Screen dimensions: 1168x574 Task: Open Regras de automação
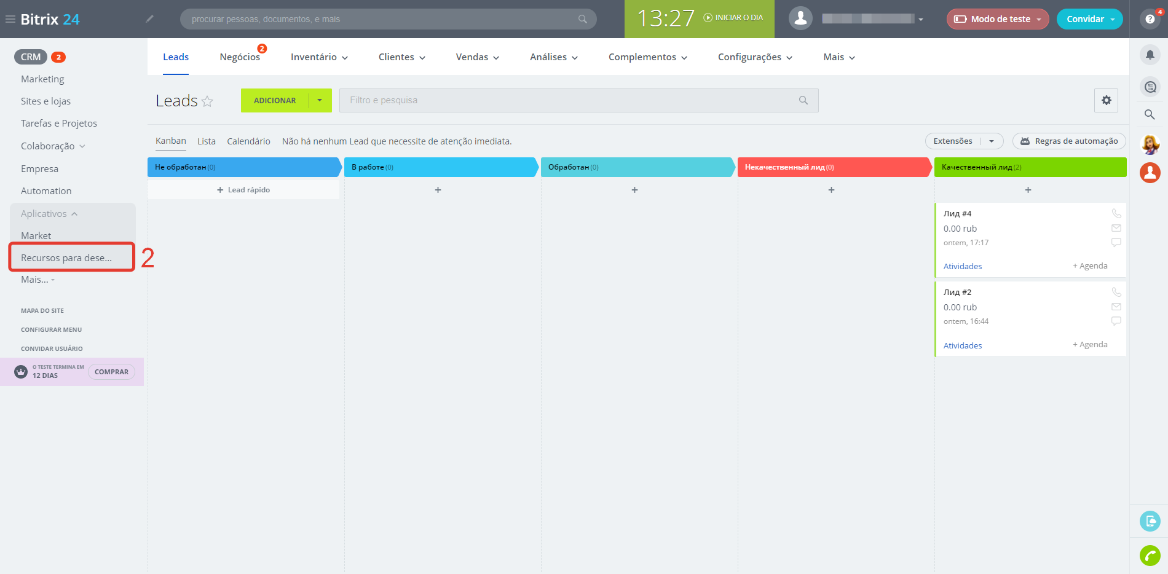1069,141
